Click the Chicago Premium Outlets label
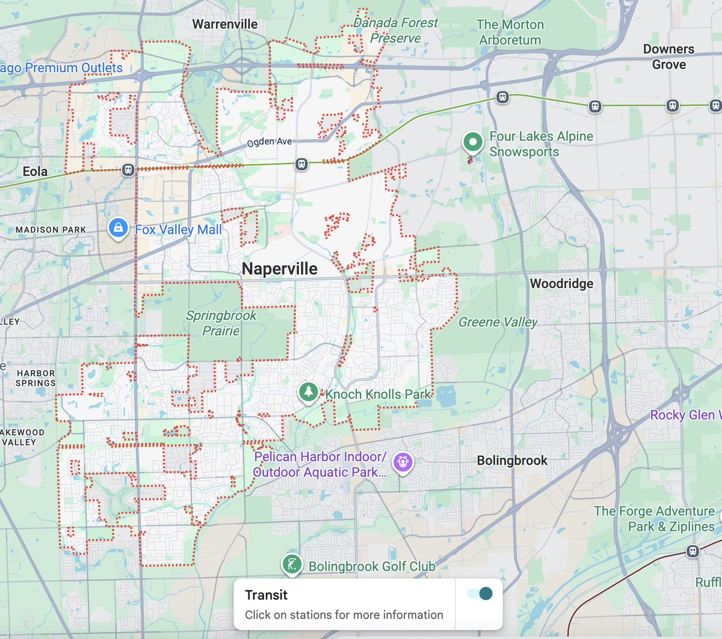 tap(61, 68)
